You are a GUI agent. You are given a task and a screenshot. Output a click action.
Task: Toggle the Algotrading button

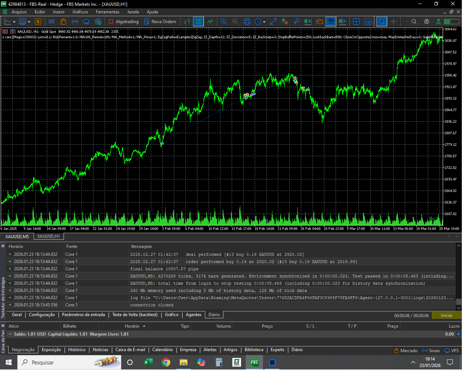click(124, 22)
